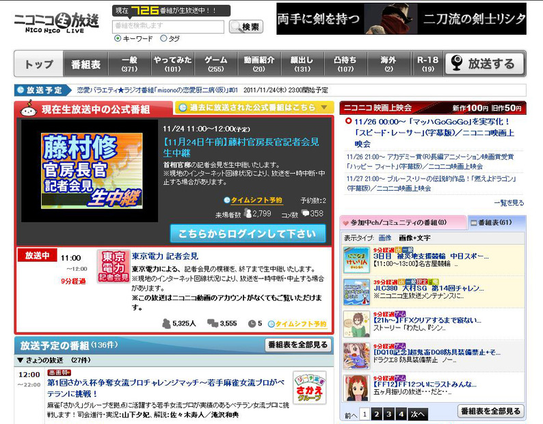Click the timeshift clock icon for 藤村官房長官 broadcast
Viewport: 543px width, 424px height.
pyautogui.click(x=227, y=200)
